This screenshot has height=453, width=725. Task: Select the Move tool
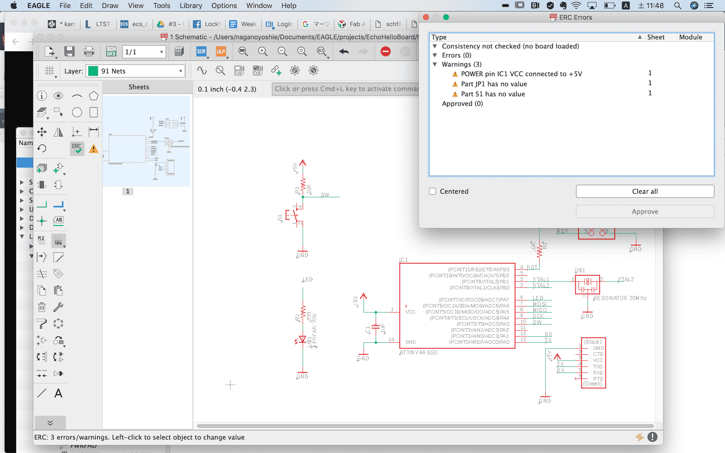click(42, 132)
